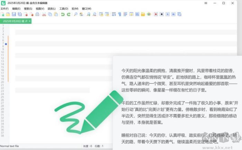Image resolution: width=242 pixels, height=150 pixels.
Task: Pin the 2025年3月20日 晴 tab
Action: coord(26,21)
